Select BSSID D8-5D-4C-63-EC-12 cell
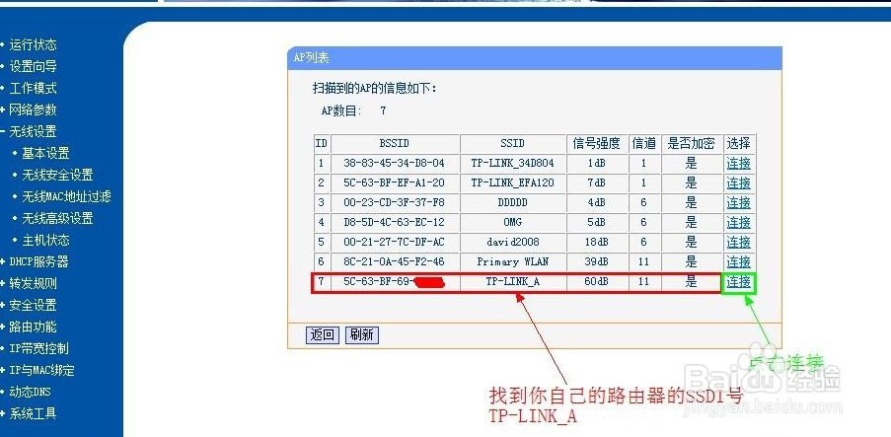891x437 pixels. [395, 222]
